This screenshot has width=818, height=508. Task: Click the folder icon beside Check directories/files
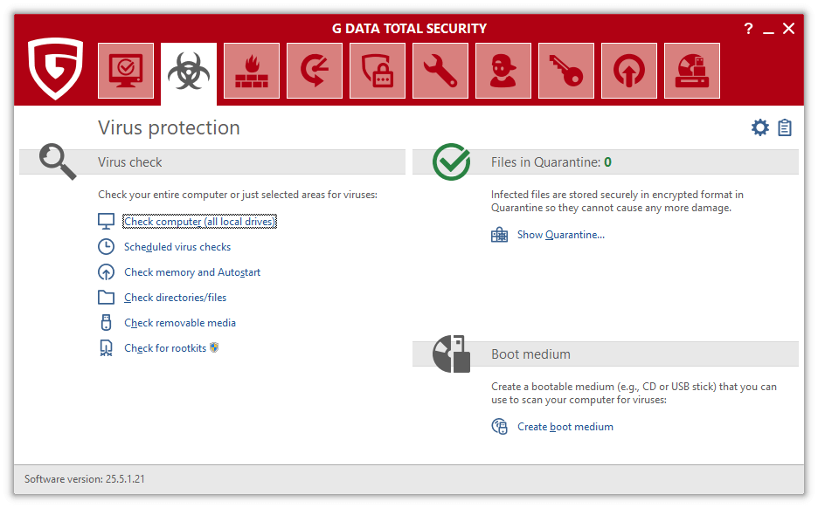point(106,298)
